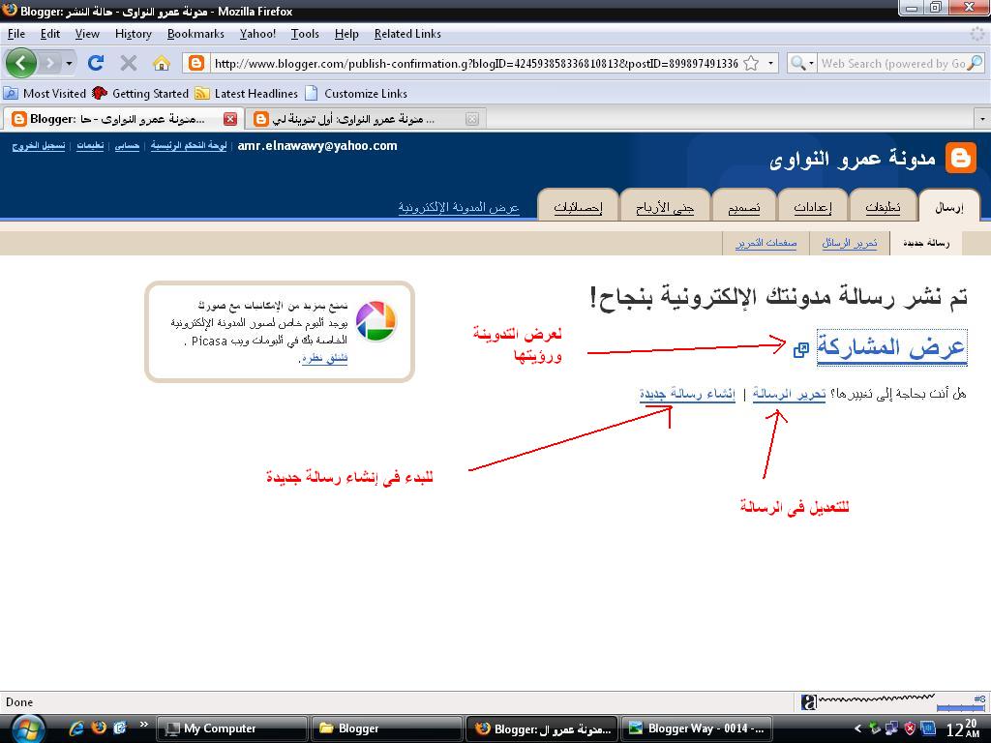Launch Internet Explorer from Quick Launch
The height and width of the screenshot is (743, 991).
[x=76, y=728]
